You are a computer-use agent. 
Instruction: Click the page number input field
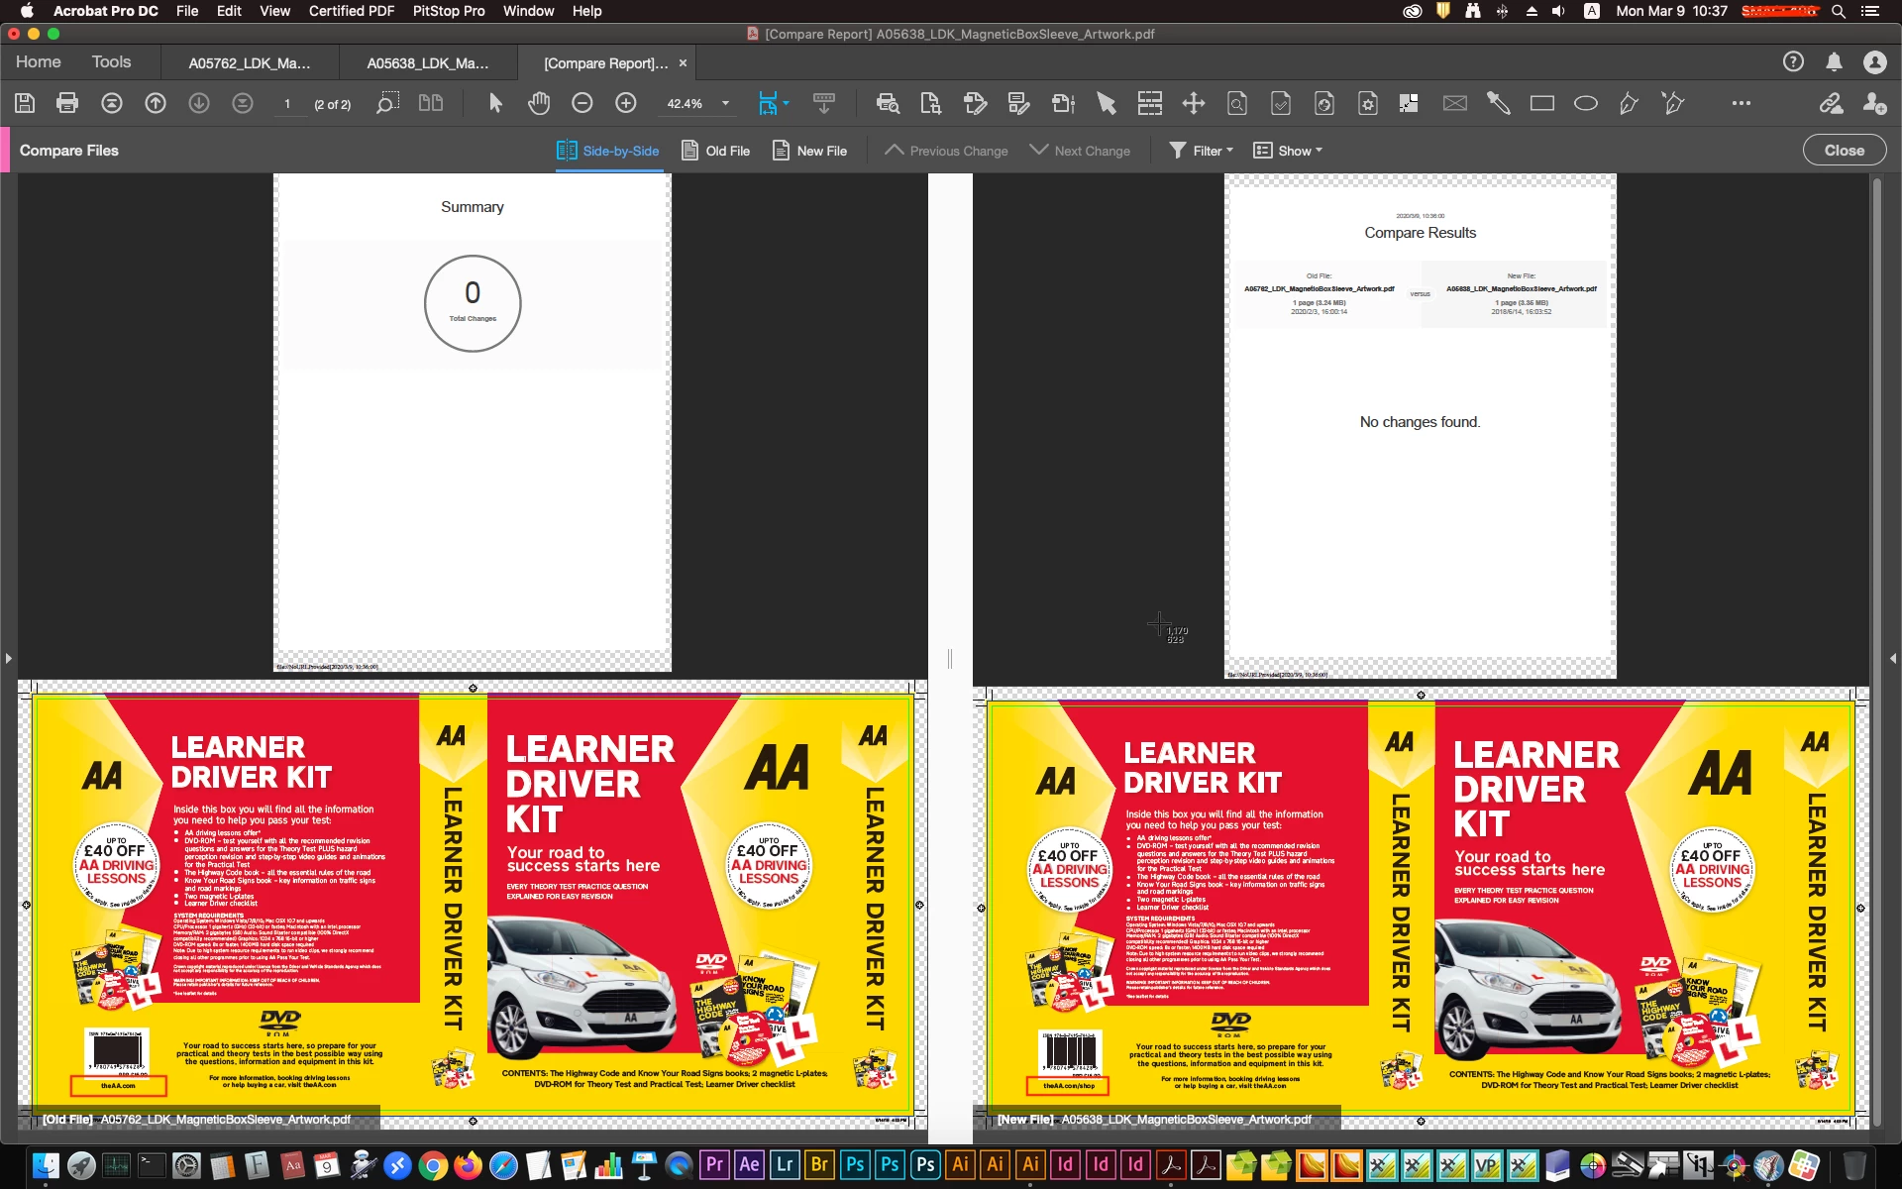[x=288, y=104]
